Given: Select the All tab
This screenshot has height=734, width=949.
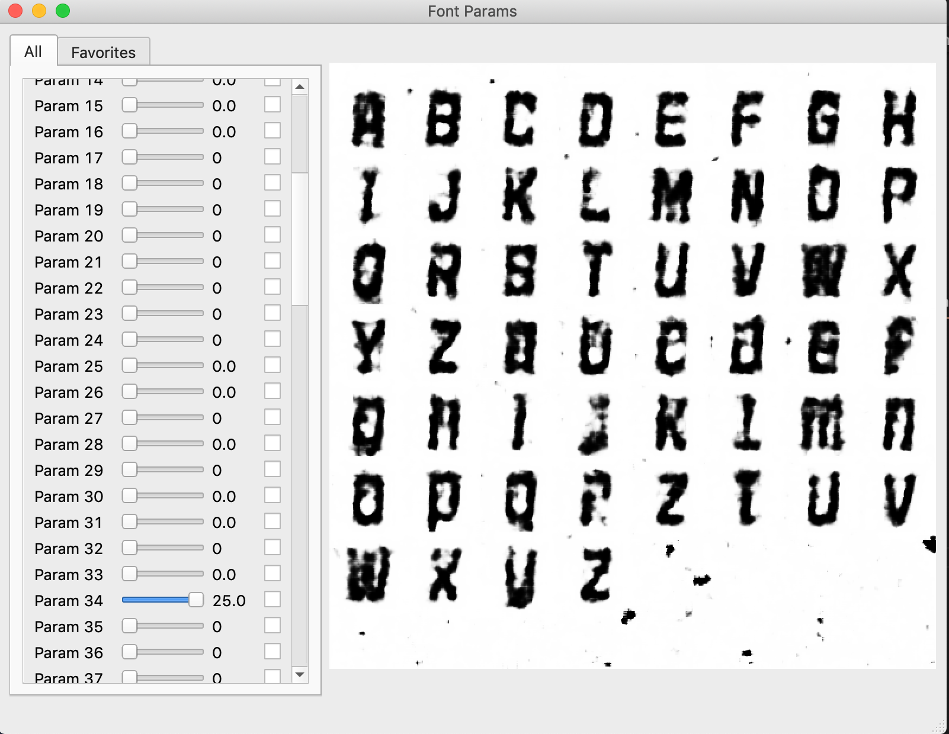Looking at the screenshot, I should (x=33, y=52).
